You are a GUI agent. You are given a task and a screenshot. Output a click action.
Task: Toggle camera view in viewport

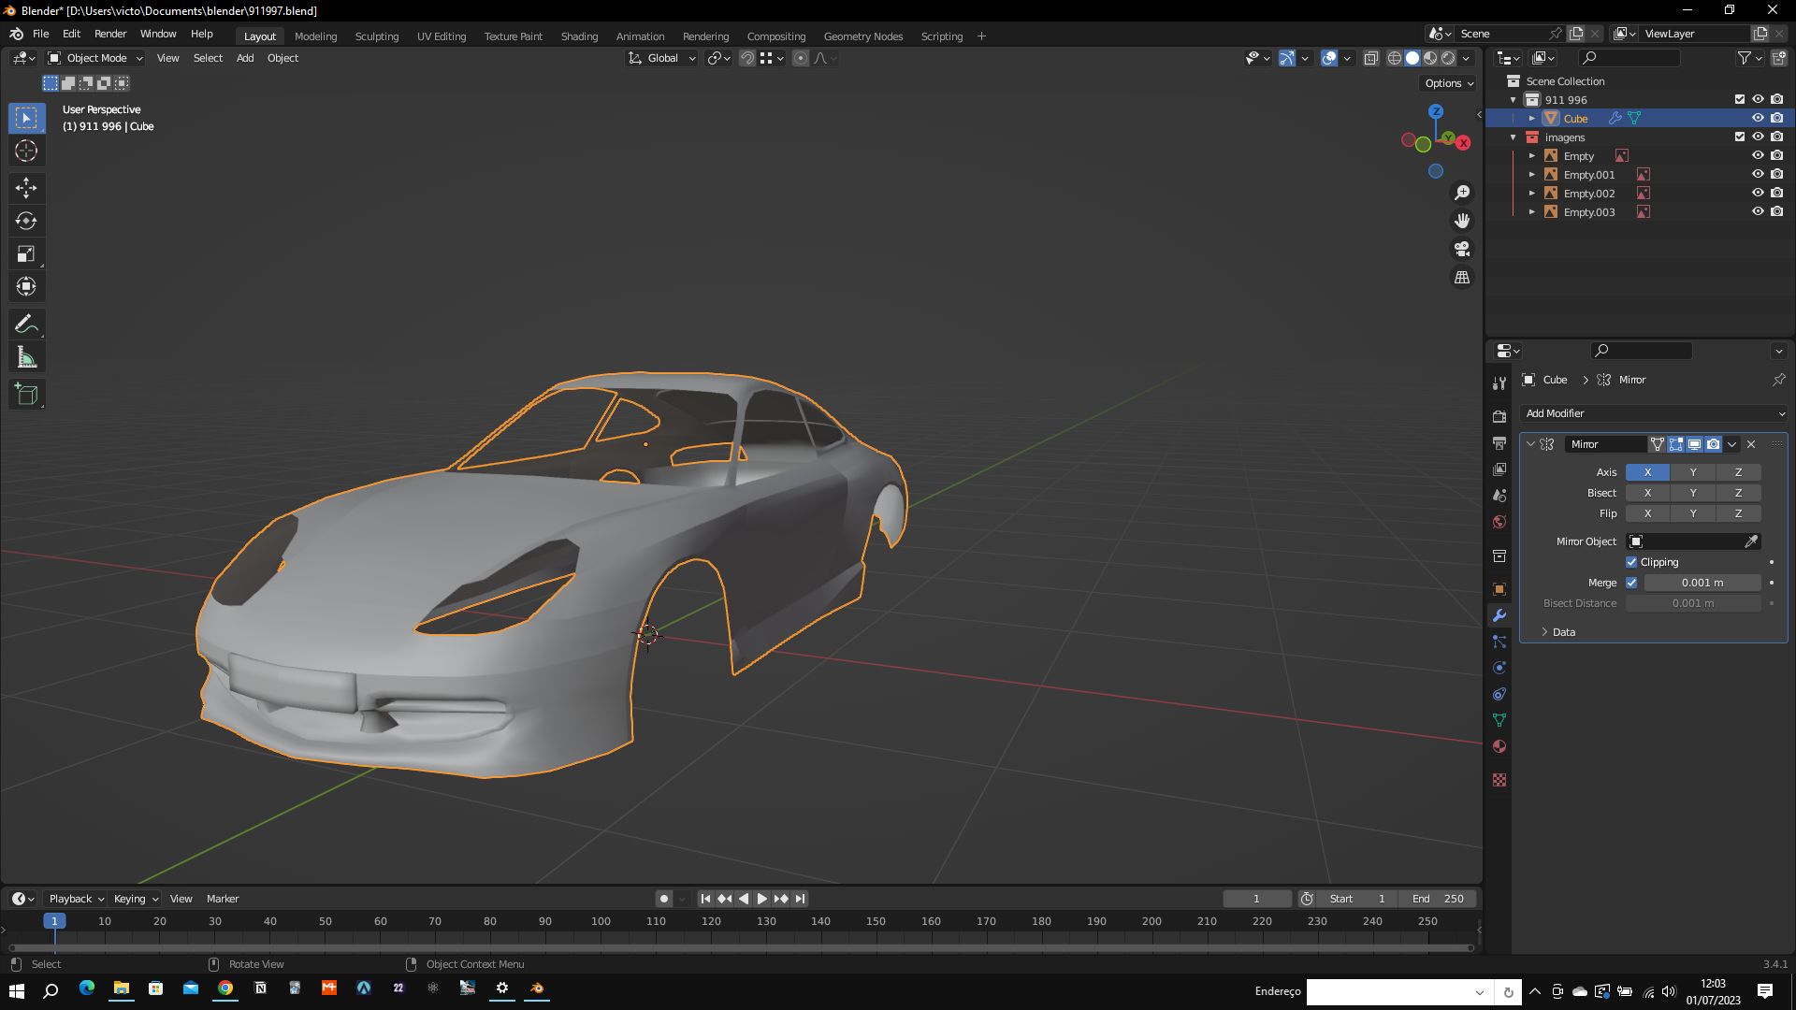(x=1461, y=250)
